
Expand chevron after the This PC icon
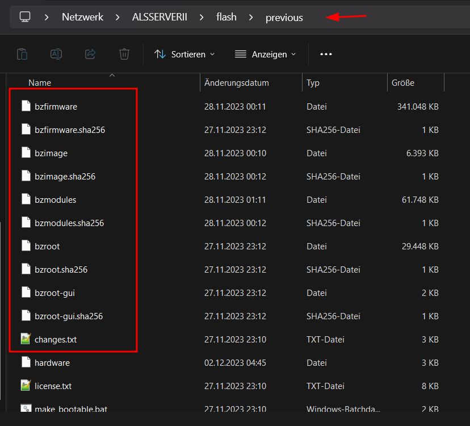47,18
